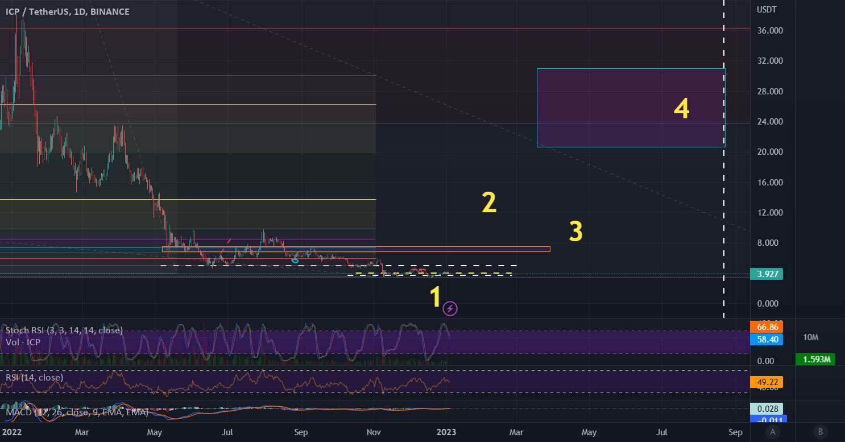Click the 2022 label on time axis

click(x=11, y=432)
